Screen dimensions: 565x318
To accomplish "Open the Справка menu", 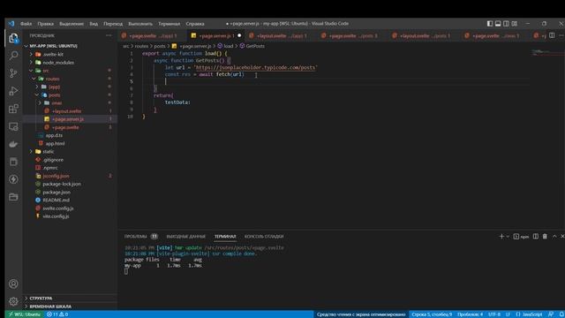I will (x=195, y=24).
